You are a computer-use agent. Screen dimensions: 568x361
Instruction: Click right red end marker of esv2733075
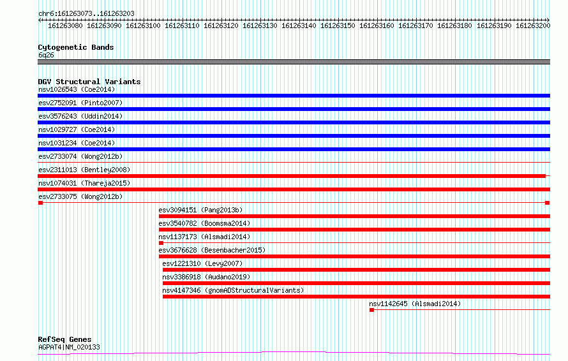(548, 203)
